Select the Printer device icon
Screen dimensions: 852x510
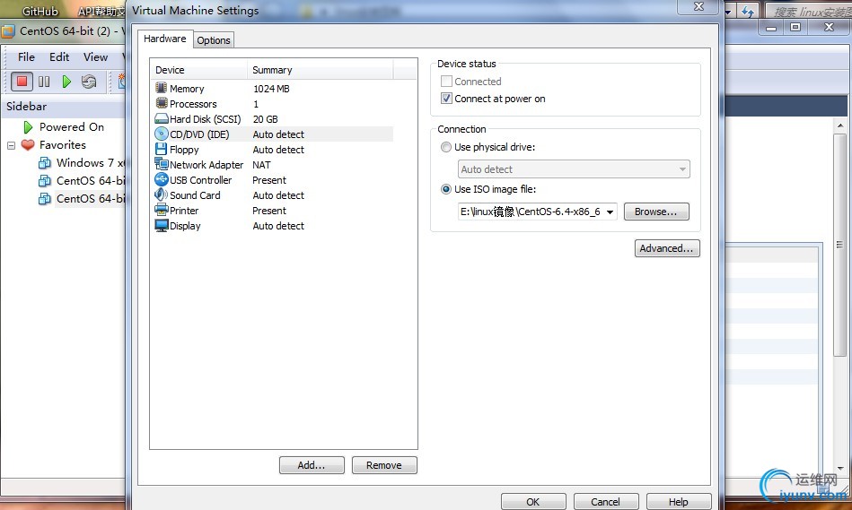coord(162,210)
